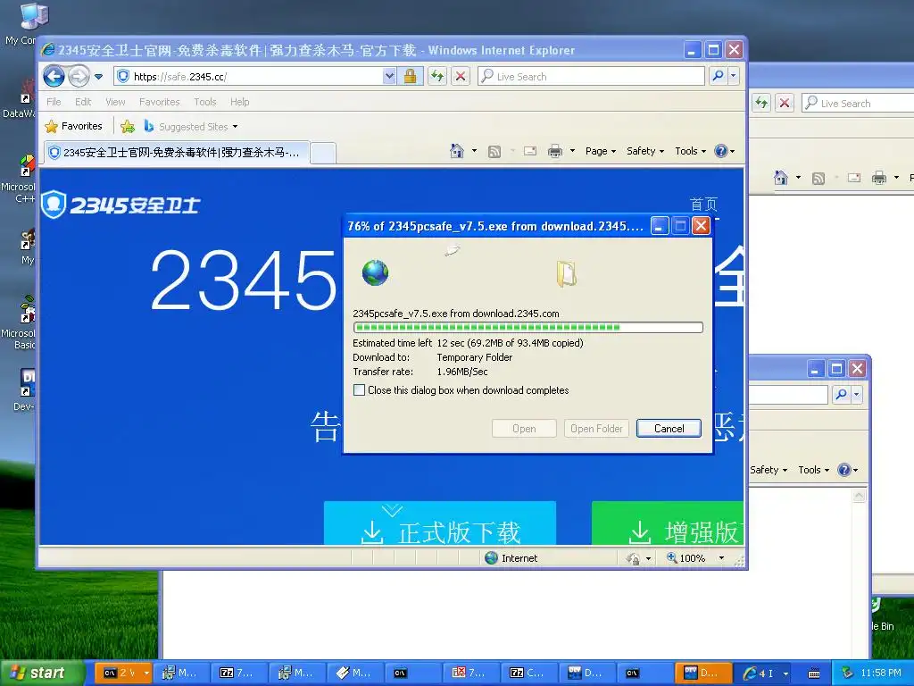Screen dimensions: 914x686
Task: Click the Forward arrow in the front browser
Action: [79, 77]
